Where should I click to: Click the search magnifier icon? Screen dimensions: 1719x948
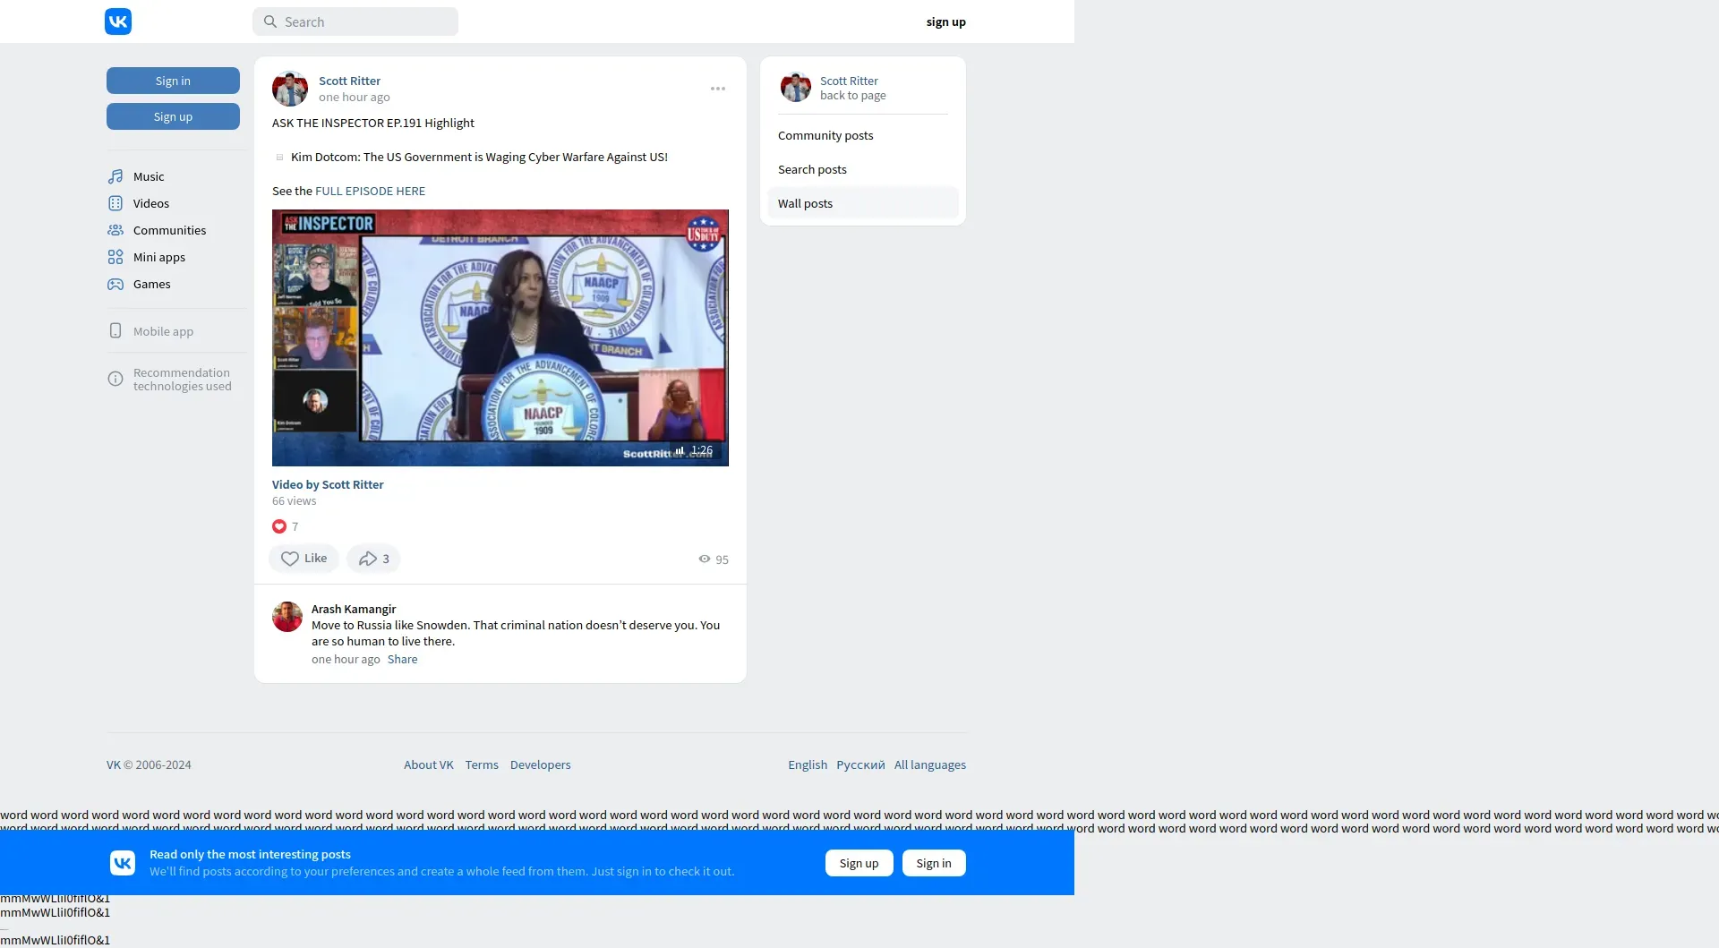pos(269,21)
